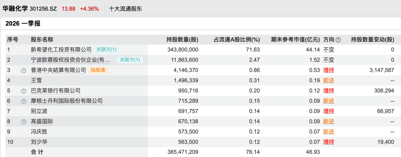Sort by 占流通A股比例(%) column header
401x157 pixels.
237,40
